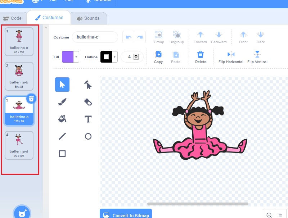Viewport: 288px width, 218px height.
Task: Reset zoom with the equals button
Action: [280, 215]
